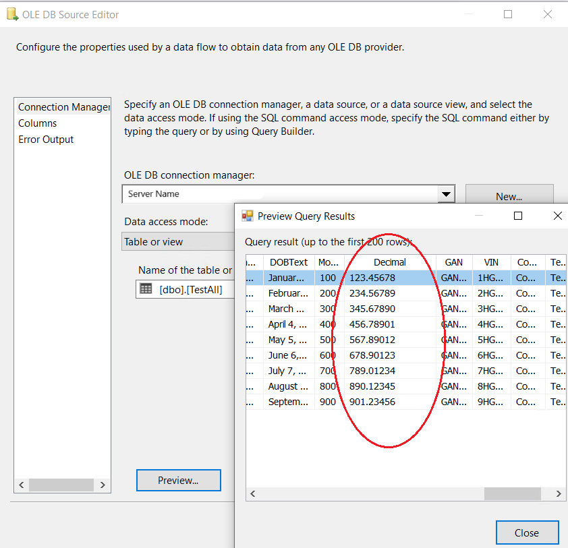This screenshot has width=568, height=548.
Task: Click the New... connection button
Action: (x=509, y=196)
